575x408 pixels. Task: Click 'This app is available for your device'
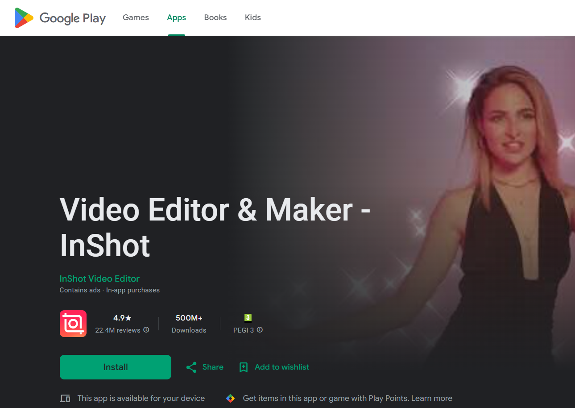[141, 398]
